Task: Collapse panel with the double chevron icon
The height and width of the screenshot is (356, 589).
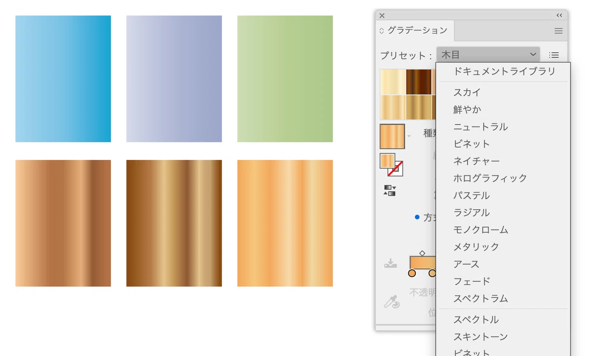Action: pos(559,16)
